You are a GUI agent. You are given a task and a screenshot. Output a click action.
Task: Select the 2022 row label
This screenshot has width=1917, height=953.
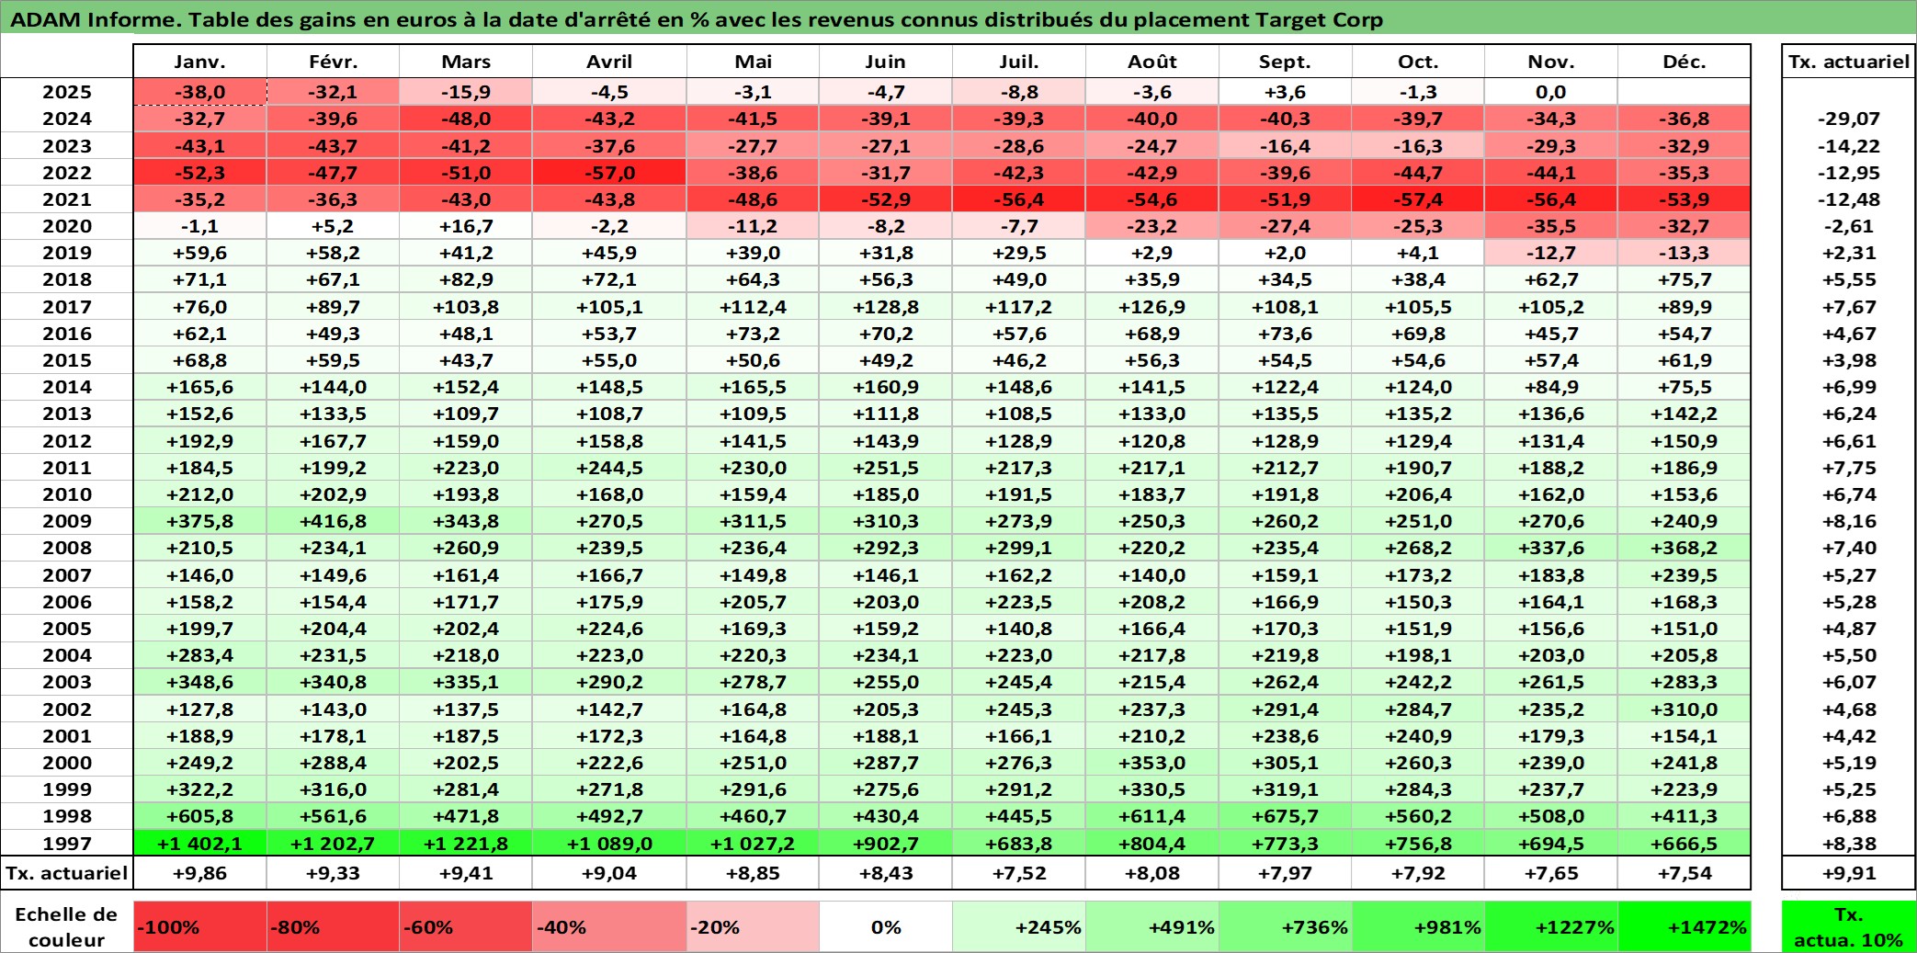[67, 173]
